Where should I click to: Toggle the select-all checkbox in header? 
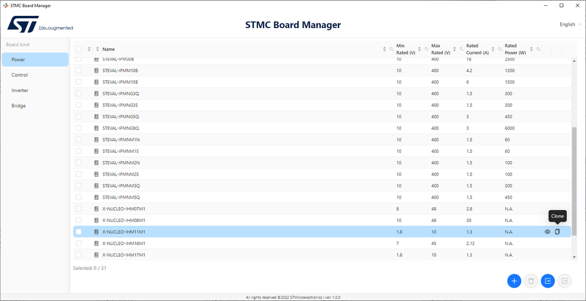79,49
